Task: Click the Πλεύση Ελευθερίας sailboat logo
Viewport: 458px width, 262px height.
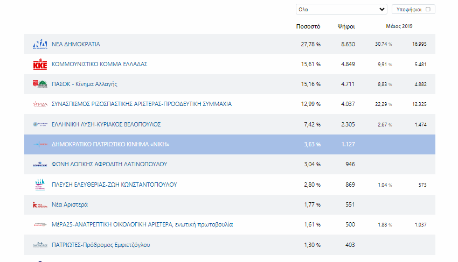Action: point(40,185)
